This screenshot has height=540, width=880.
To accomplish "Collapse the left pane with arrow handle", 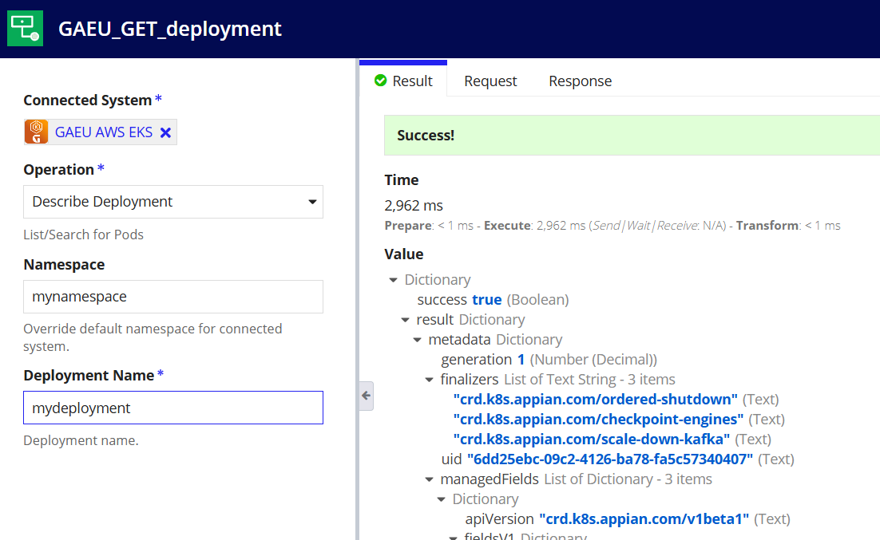I will (366, 396).
